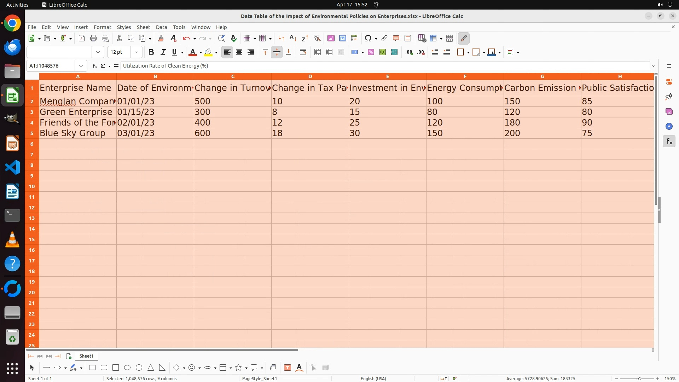Click the Clone Formatting paintbrush icon

pyautogui.click(x=161, y=38)
